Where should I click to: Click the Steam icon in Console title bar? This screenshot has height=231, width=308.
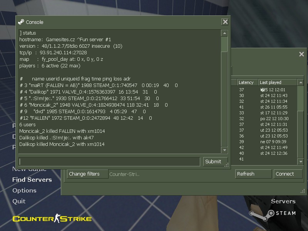pyautogui.click(x=21, y=22)
